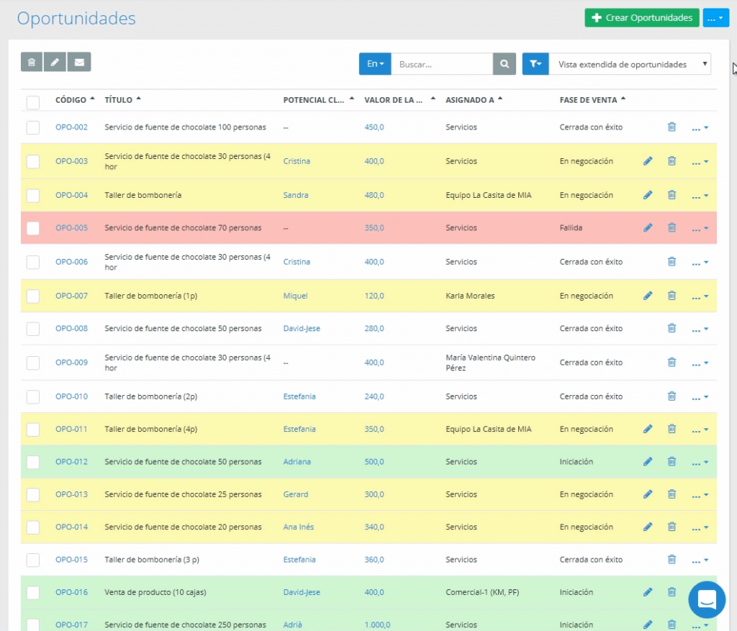Screen dimensions: 737x631
Task: Delete opportunity OPO-010 with trash icon
Action: point(672,396)
